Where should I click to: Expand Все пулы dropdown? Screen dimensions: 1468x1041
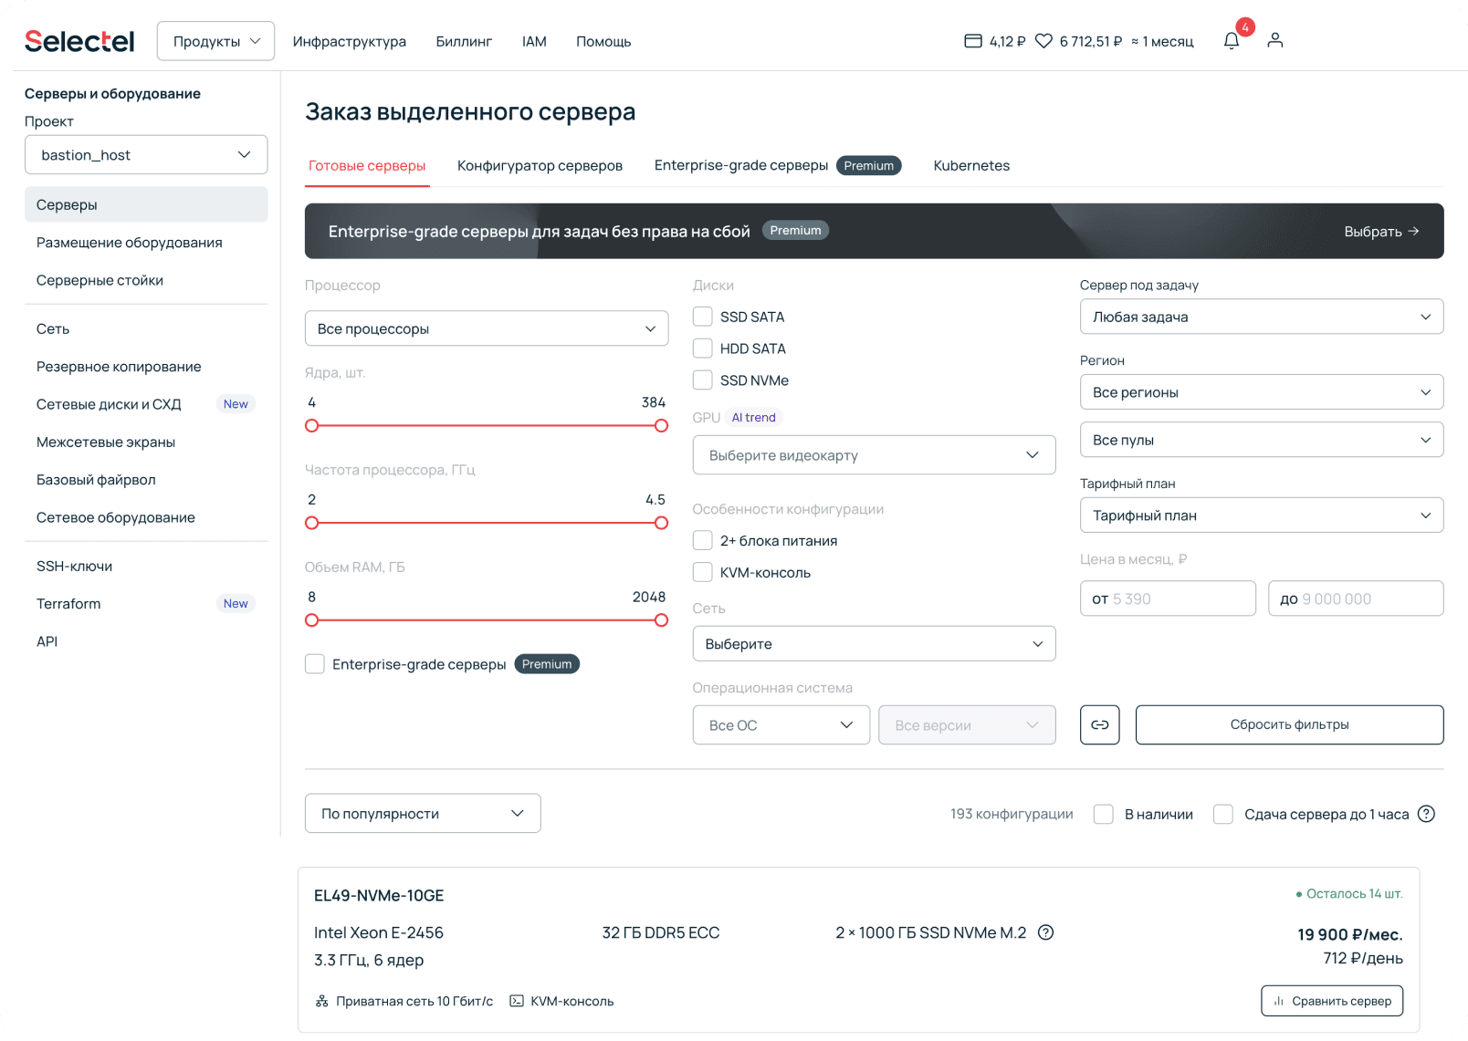[x=1262, y=440]
